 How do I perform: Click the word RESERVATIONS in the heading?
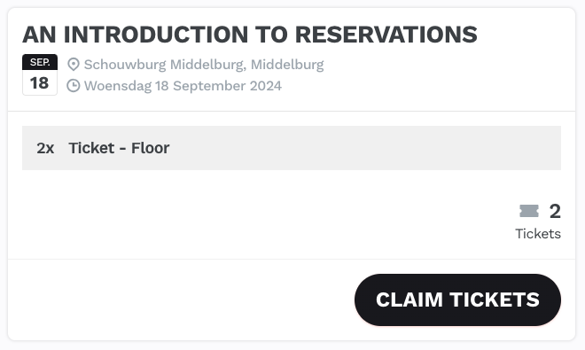386,35
